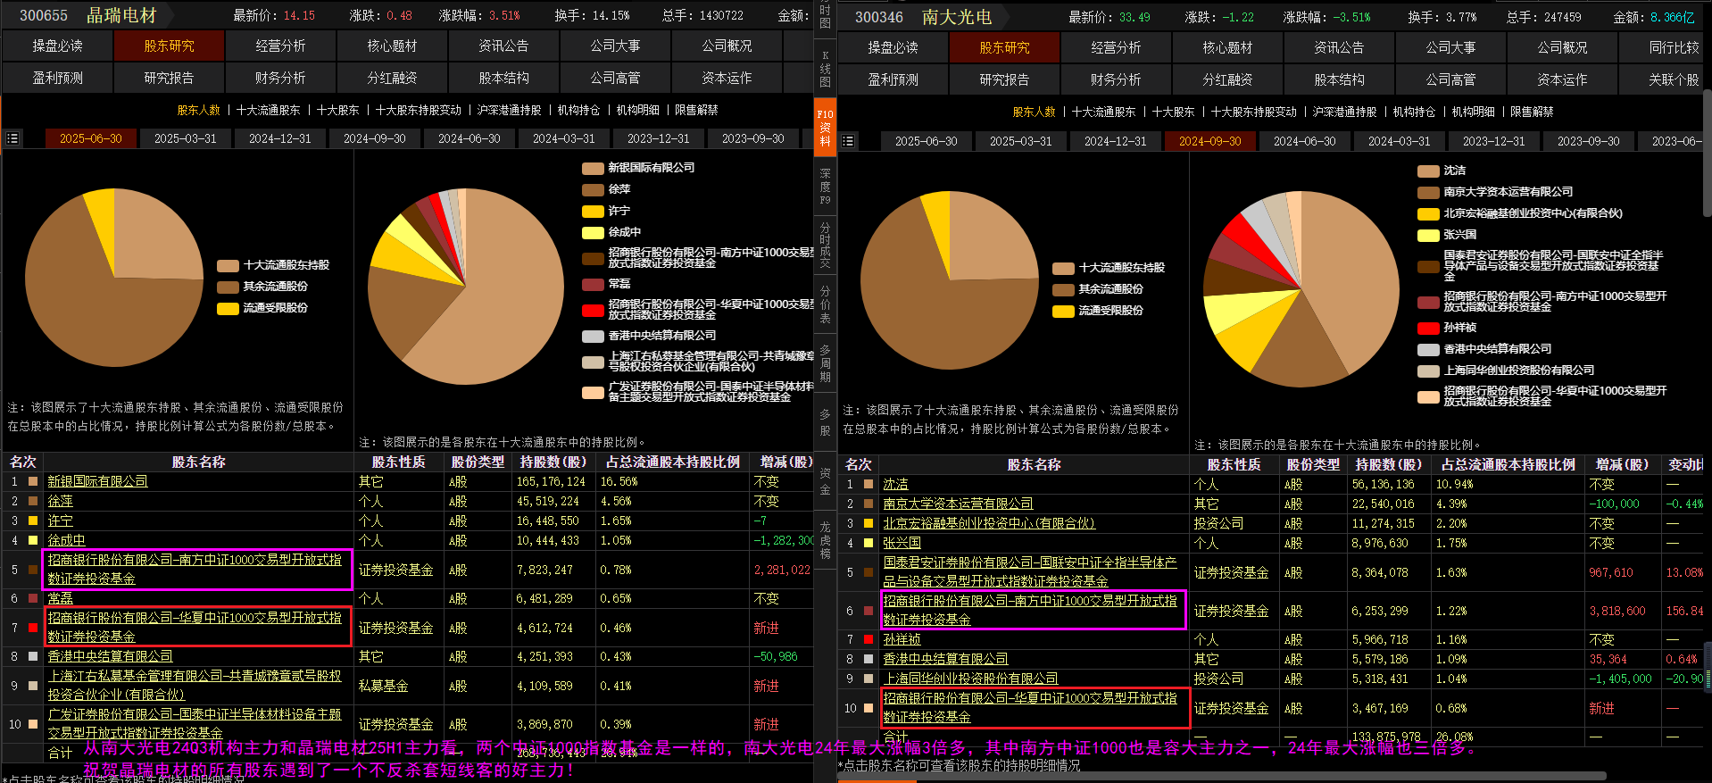
Task: Open shareholder link 北京宏裕融基创业投资中心
Action: (989, 523)
